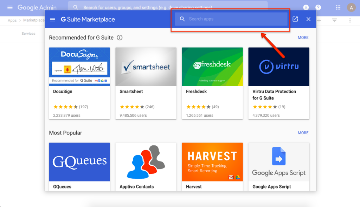Viewport: 360px width, 207px height.
Task: Click the DocuSign app title
Action: coord(63,91)
